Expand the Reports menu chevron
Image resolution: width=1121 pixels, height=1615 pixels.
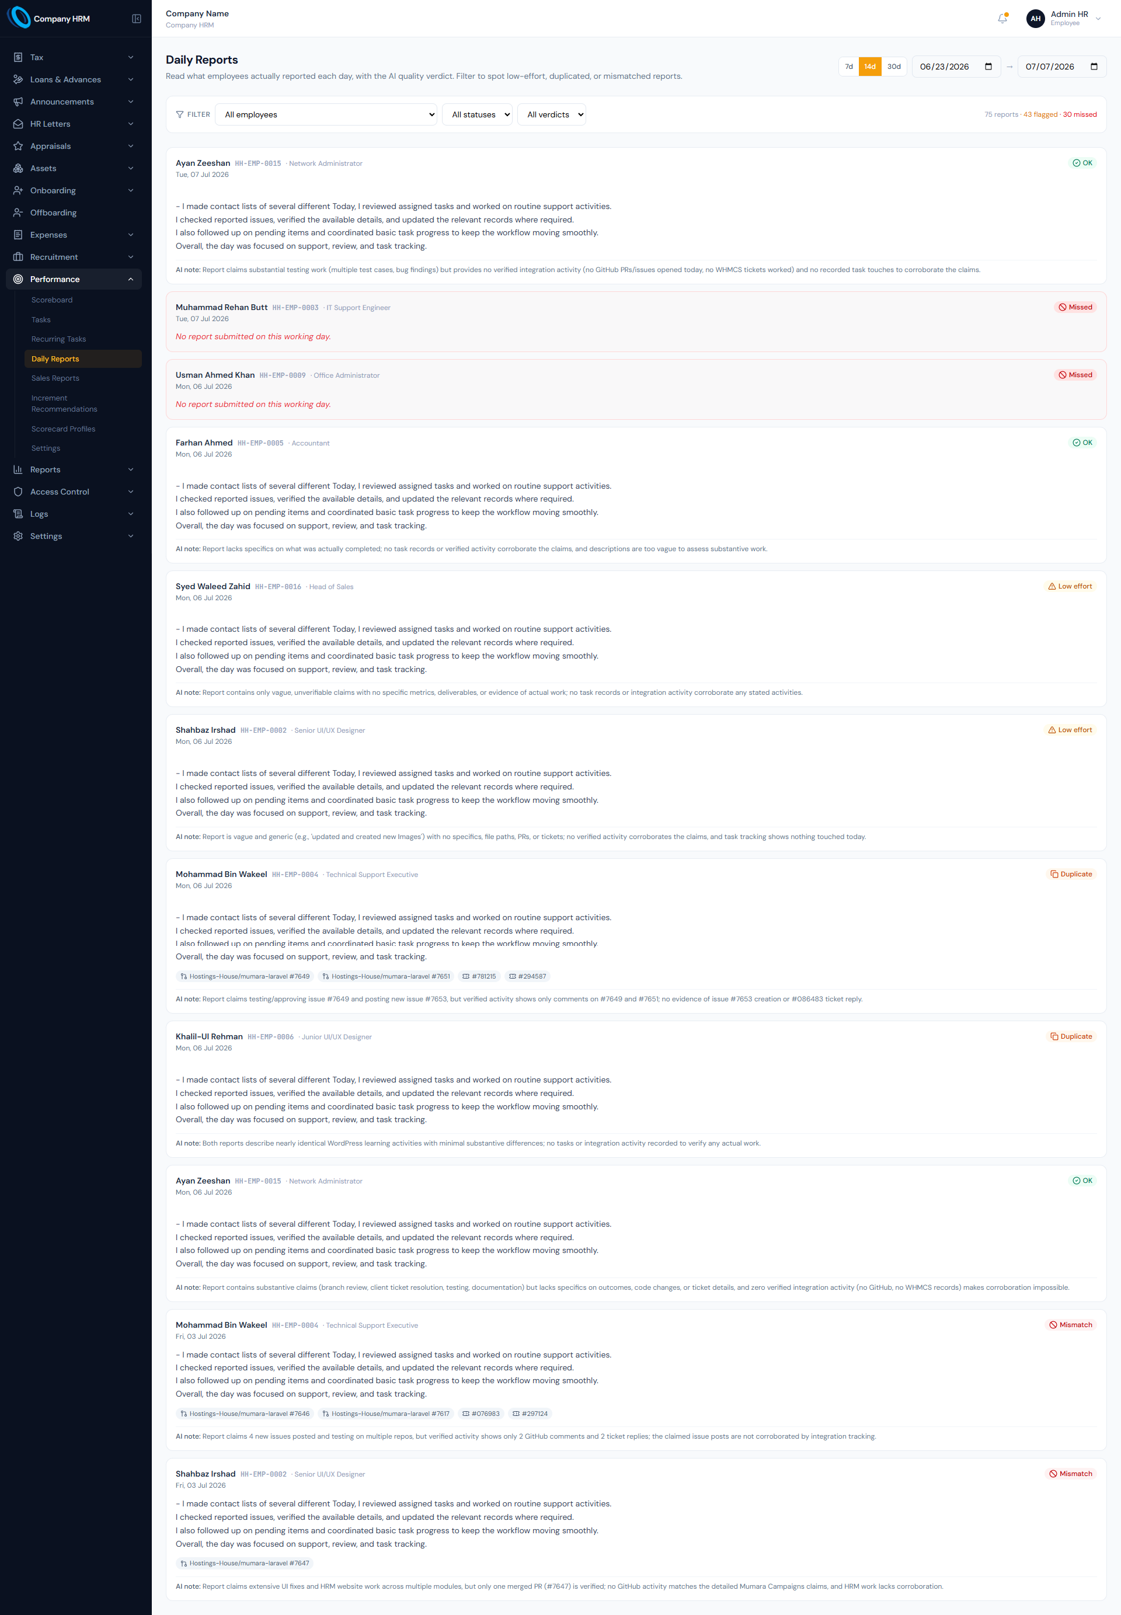131,469
